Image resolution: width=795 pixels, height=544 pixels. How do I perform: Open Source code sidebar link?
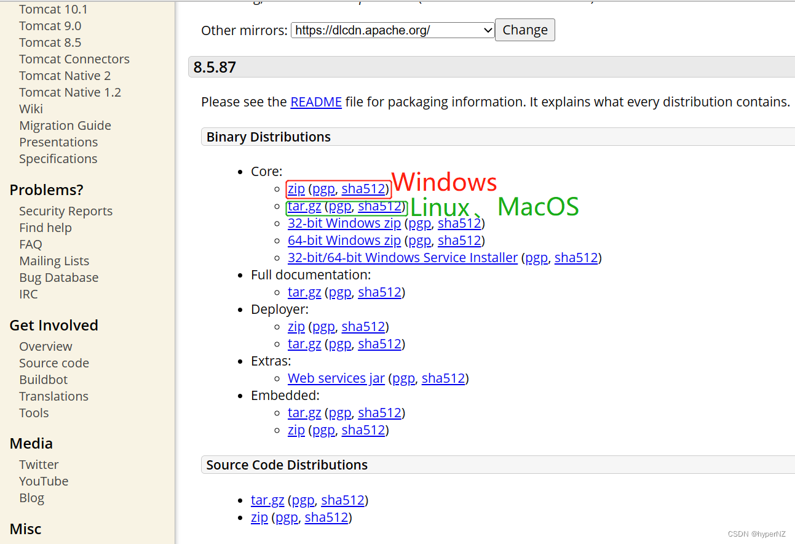[54, 363]
